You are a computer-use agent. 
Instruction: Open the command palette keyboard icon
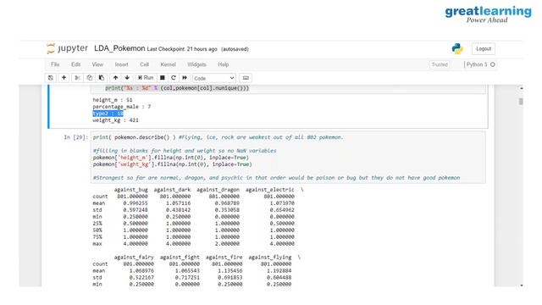pyautogui.click(x=246, y=78)
